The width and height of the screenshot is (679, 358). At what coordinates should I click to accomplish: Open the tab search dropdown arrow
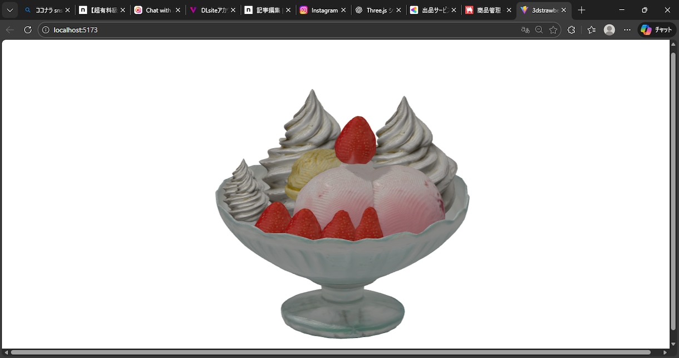point(9,10)
